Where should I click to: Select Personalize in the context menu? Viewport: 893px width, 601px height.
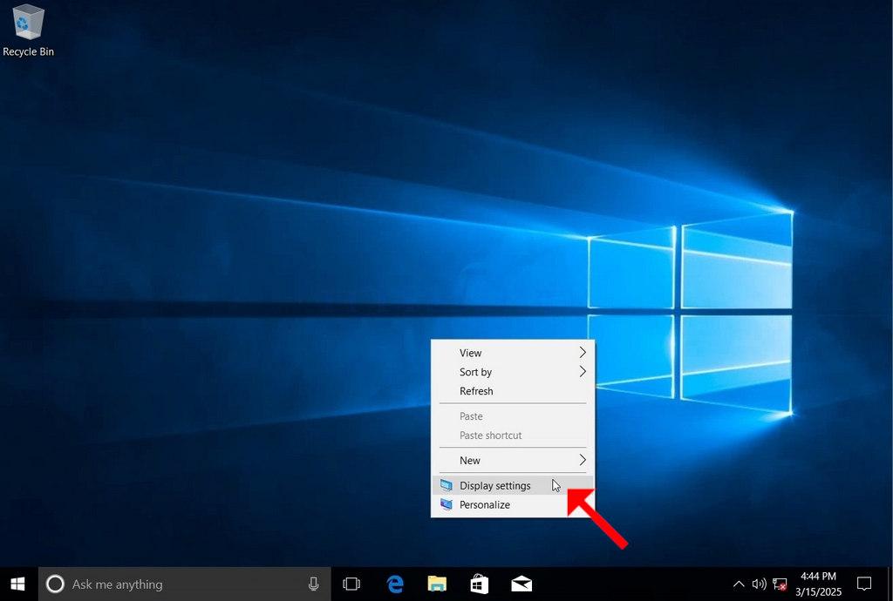coord(513,505)
